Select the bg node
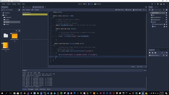Image resolution: width=169 pixels, height=95 pixels. pos(153,15)
